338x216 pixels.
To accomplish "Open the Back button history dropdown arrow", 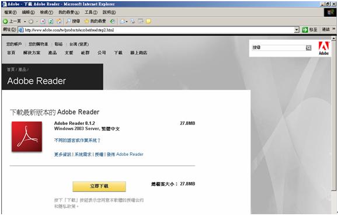I will [25, 22].
